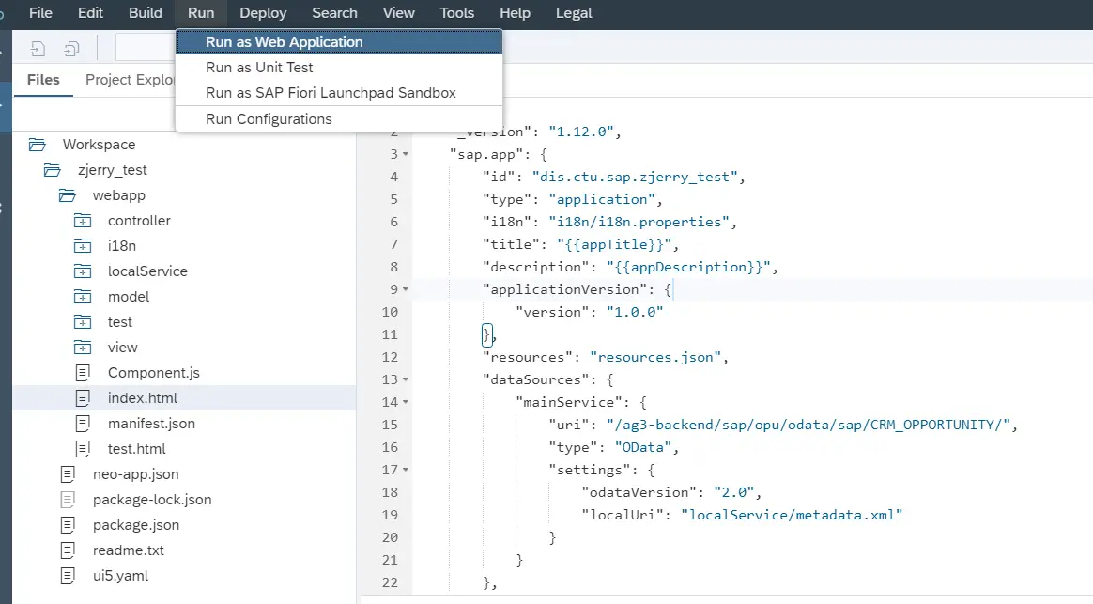Open the Legal menu
Image resolution: width=1093 pixels, height=604 pixels.
coord(574,12)
